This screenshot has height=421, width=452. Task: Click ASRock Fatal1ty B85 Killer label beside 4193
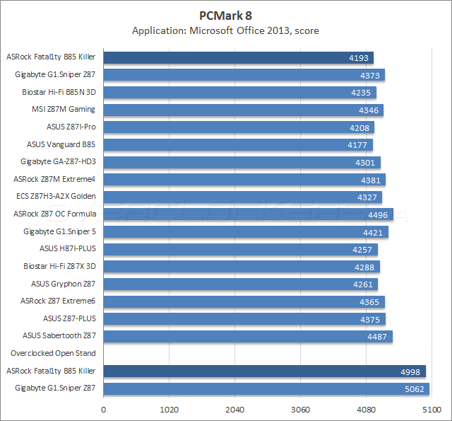51,57
